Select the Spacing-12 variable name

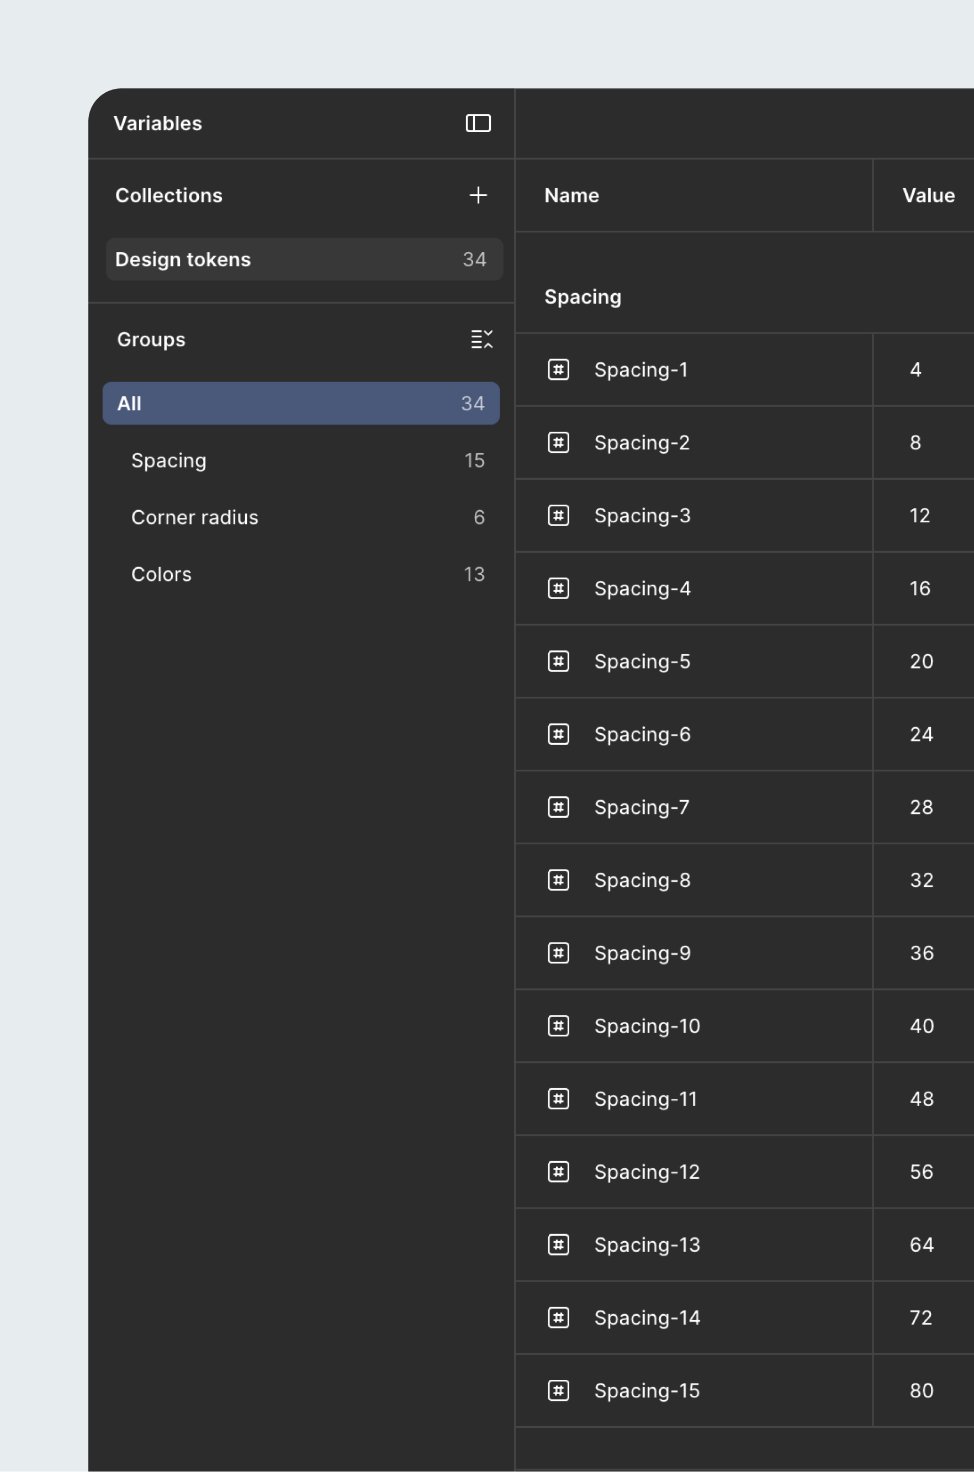[x=647, y=1172]
